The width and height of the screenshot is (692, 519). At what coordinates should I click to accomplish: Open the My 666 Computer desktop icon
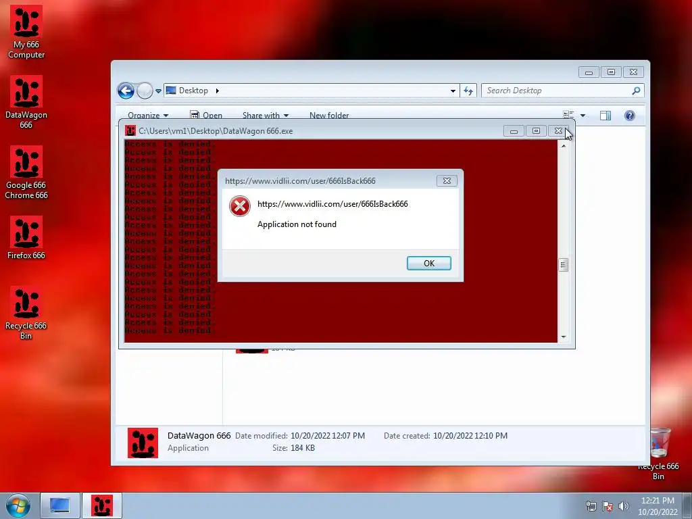(x=26, y=32)
